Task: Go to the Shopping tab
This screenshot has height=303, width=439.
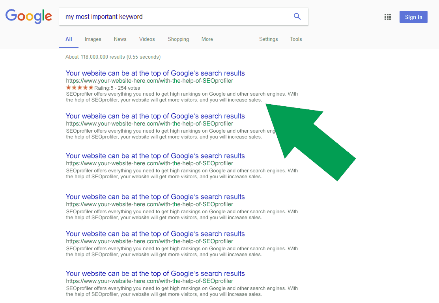Action: pos(178,39)
